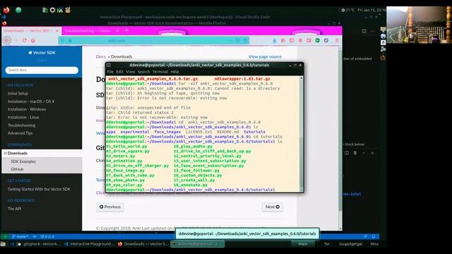Split the VS Code terminal panel

tap(347, 153)
